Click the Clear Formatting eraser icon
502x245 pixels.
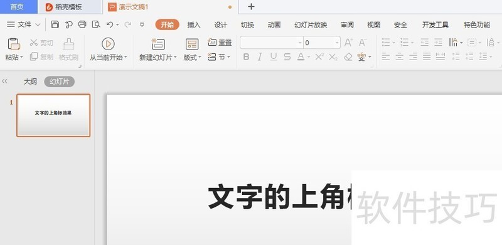coord(348,57)
